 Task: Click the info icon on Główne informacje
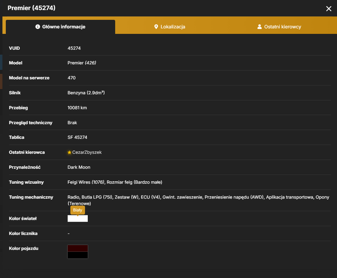[38, 27]
